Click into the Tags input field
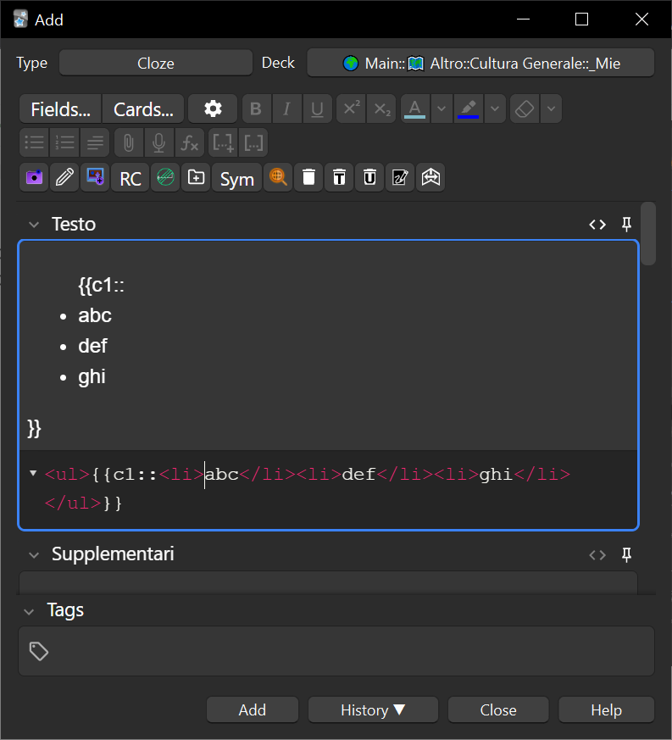The image size is (672, 740). tap(339, 651)
